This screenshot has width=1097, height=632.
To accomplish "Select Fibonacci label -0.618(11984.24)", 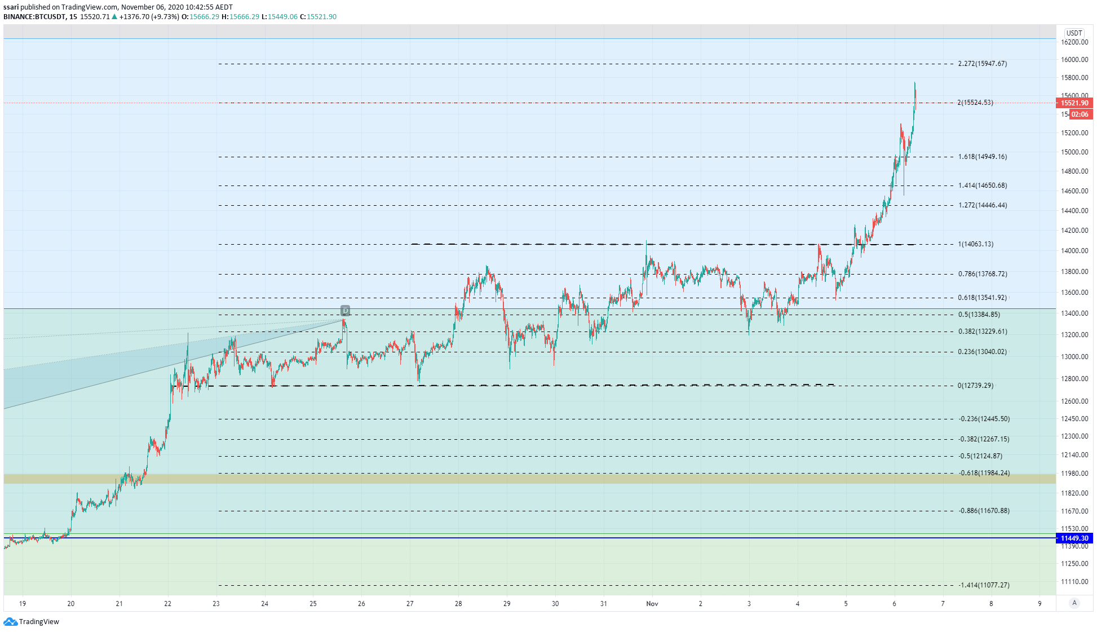I will coord(984,473).
